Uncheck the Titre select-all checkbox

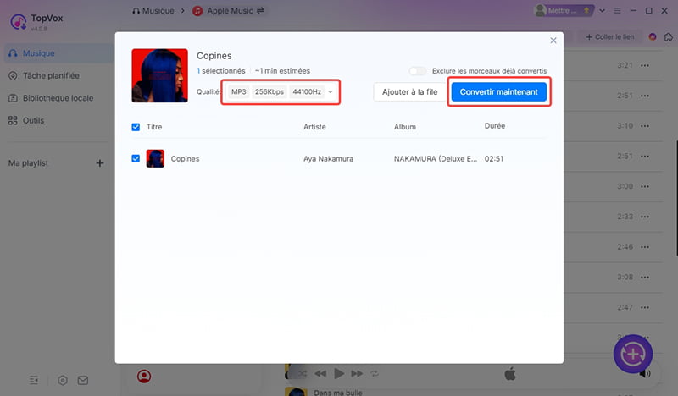tap(136, 127)
